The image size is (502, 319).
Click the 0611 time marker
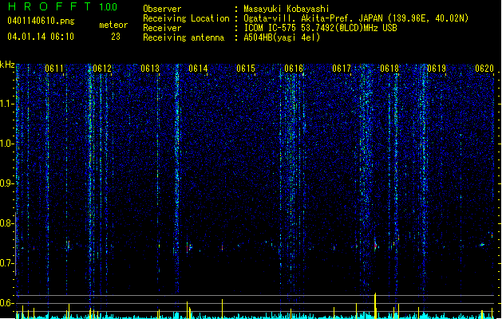(x=54, y=69)
